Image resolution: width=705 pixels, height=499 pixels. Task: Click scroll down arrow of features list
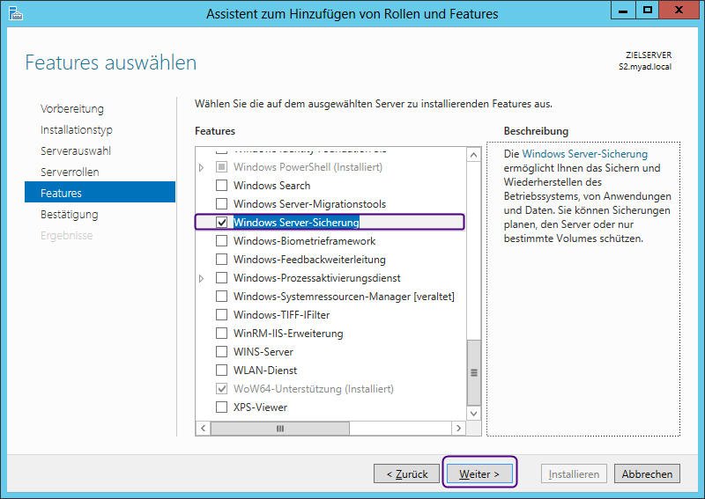click(473, 414)
